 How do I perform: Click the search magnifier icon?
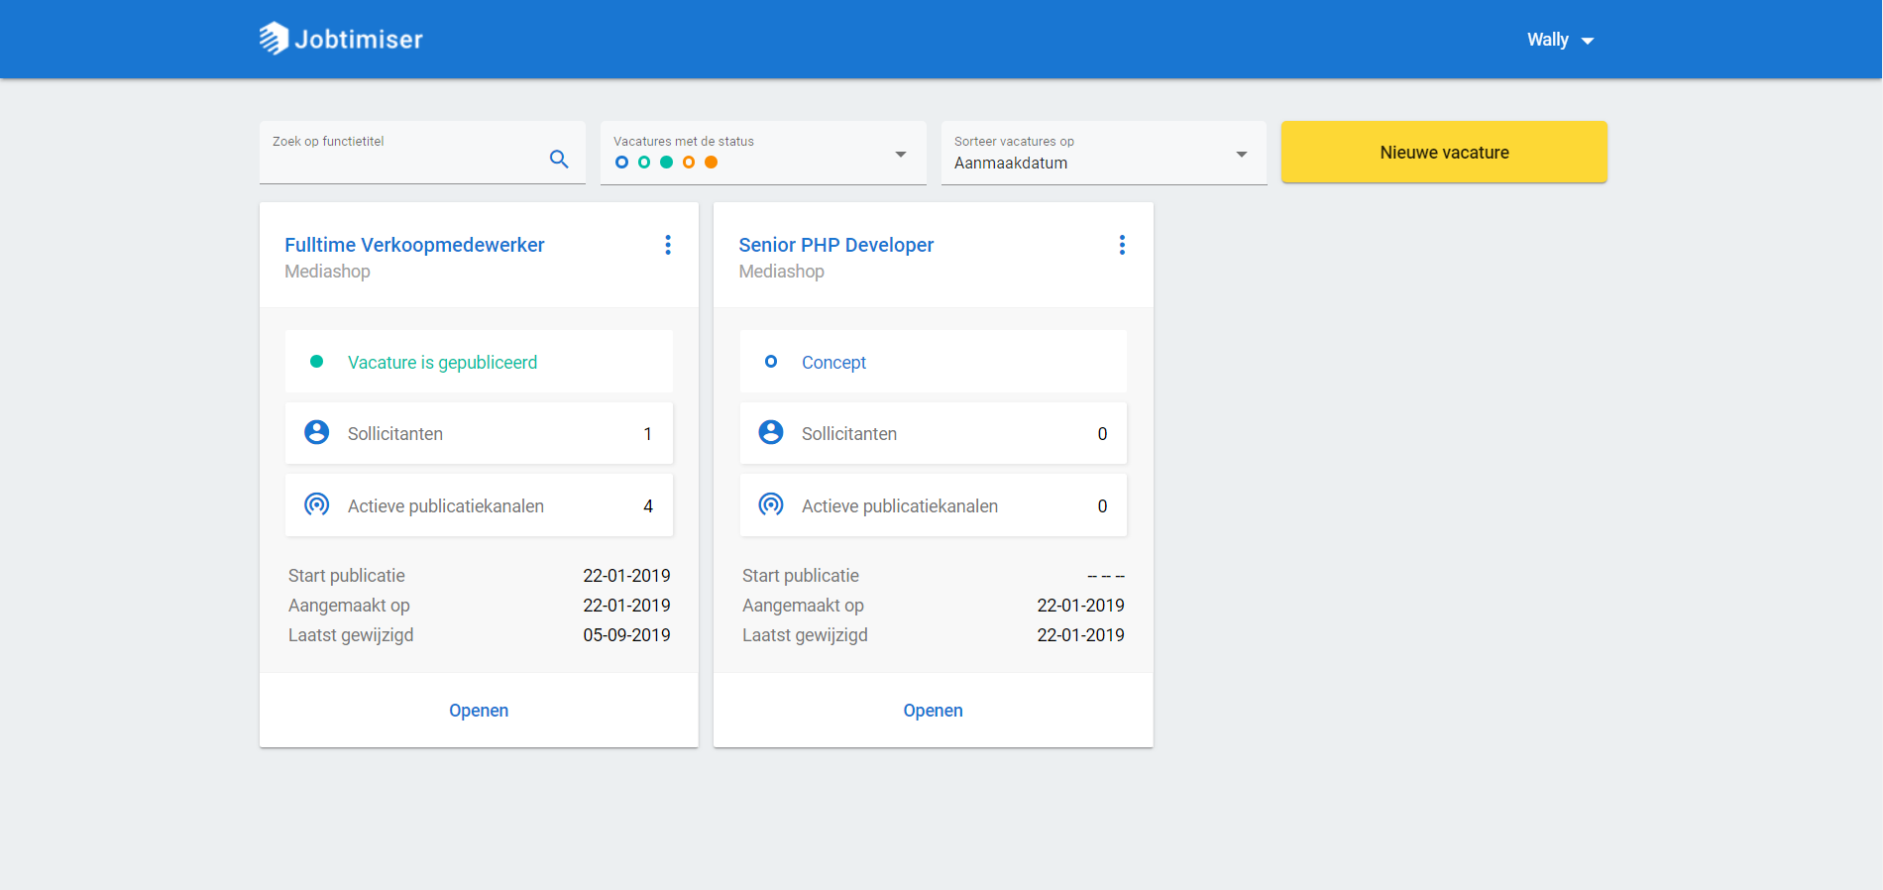pyautogui.click(x=559, y=159)
